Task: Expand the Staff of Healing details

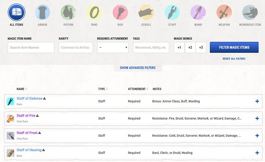Action: click(x=257, y=153)
